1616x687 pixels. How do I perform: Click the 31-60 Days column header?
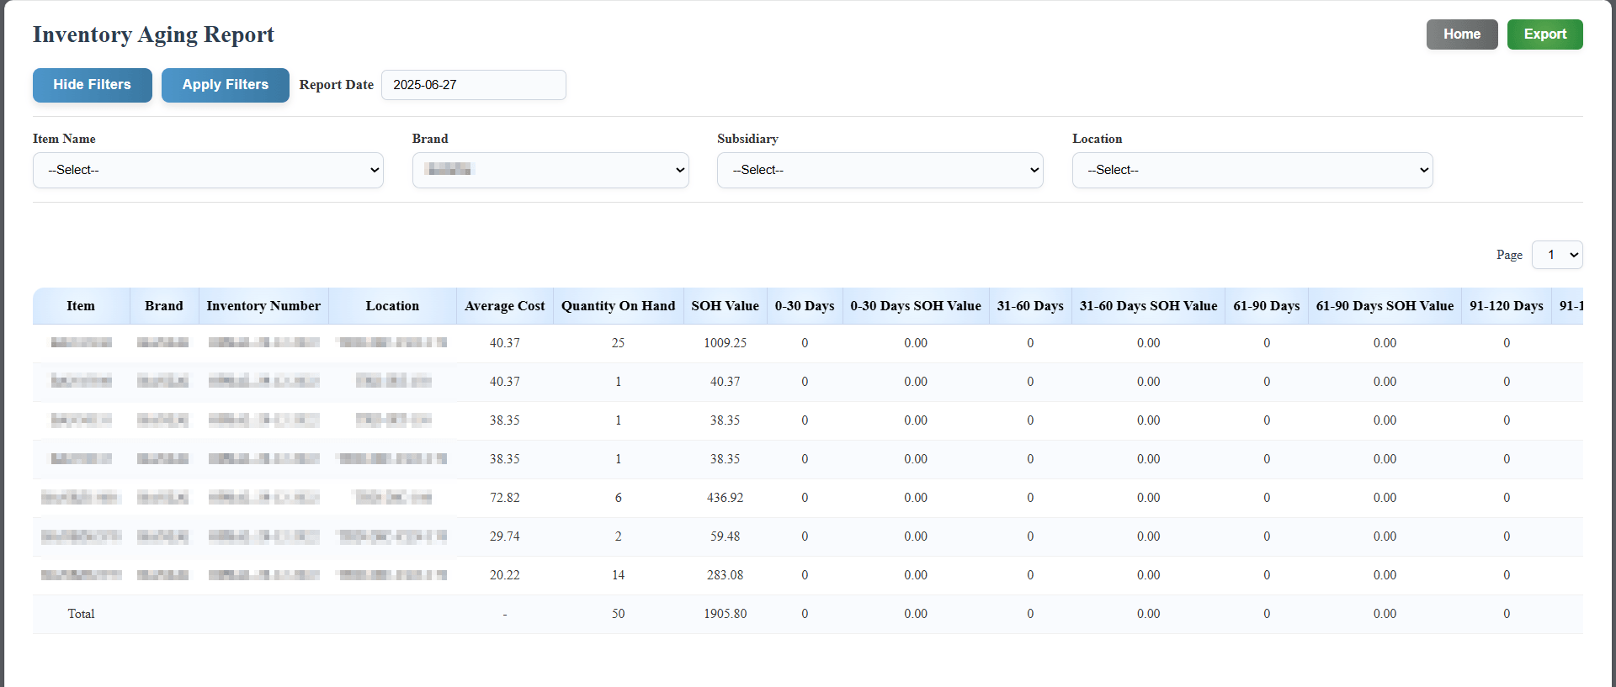click(x=1030, y=306)
